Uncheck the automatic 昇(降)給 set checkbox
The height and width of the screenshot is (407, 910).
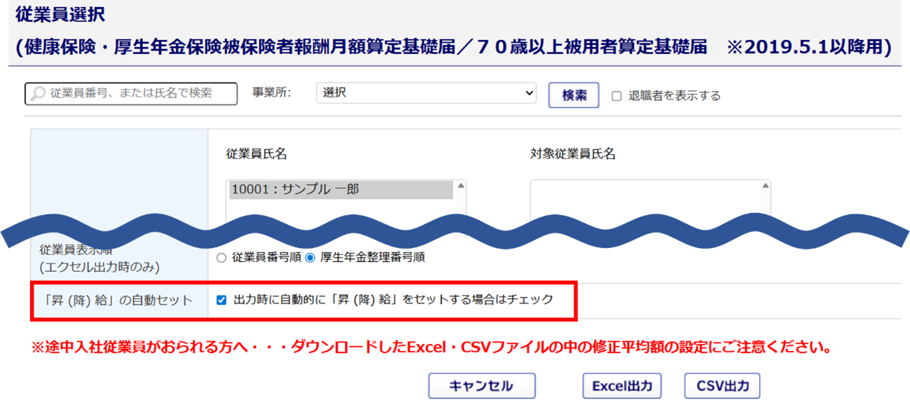click(221, 300)
